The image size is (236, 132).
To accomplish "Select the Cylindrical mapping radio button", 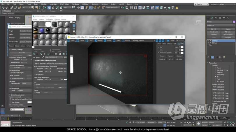I will point(216,70).
